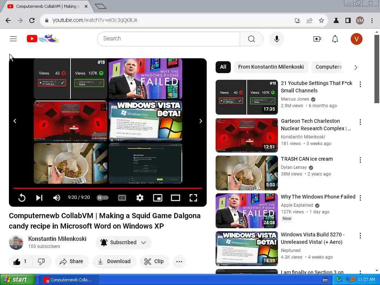
Task: Show next end-screen suggestions arrow
Action: pos(201,121)
